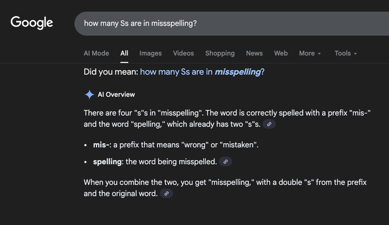This screenshot has height=225, width=389.
Task: Click the AI Overview sparkle icon
Action: 89,95
